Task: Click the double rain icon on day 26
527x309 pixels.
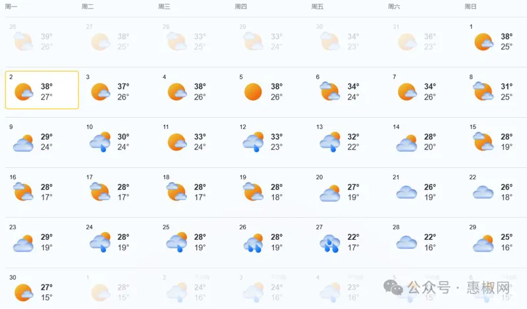Action: click(x=253, y=242)
